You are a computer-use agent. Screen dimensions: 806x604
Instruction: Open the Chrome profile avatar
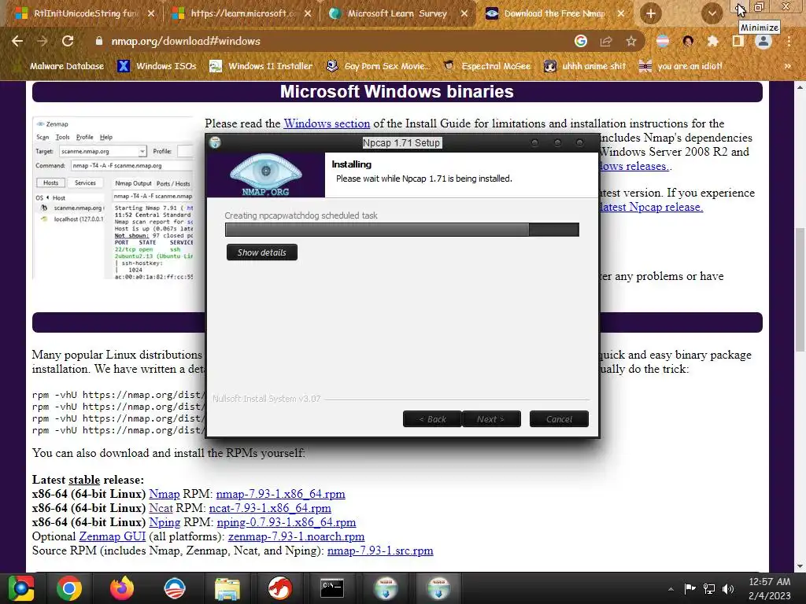pyautogui.click(x=763, y=41)
